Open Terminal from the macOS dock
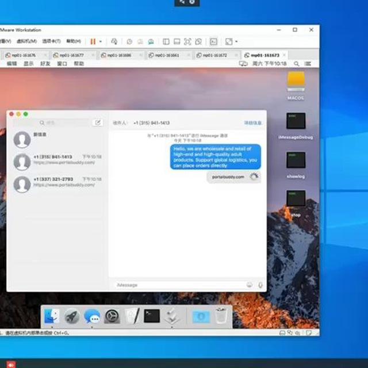Screen dimensions: 368x368 [x=152, y=316]
